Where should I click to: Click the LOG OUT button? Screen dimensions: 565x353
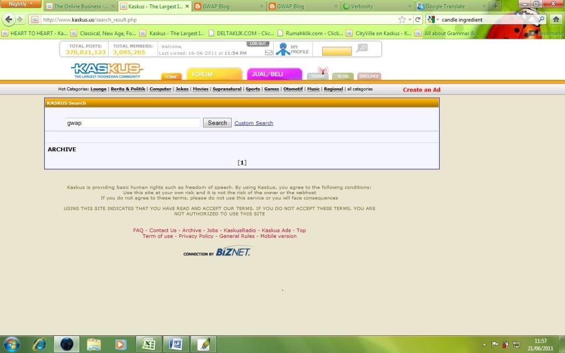point(258,44)
